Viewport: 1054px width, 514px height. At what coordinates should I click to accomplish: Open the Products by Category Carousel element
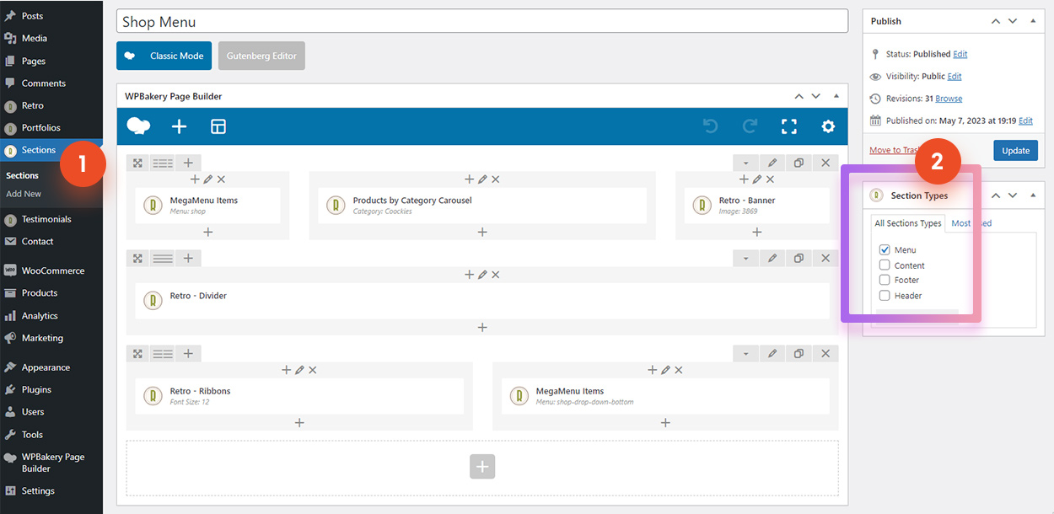point(482,206)
